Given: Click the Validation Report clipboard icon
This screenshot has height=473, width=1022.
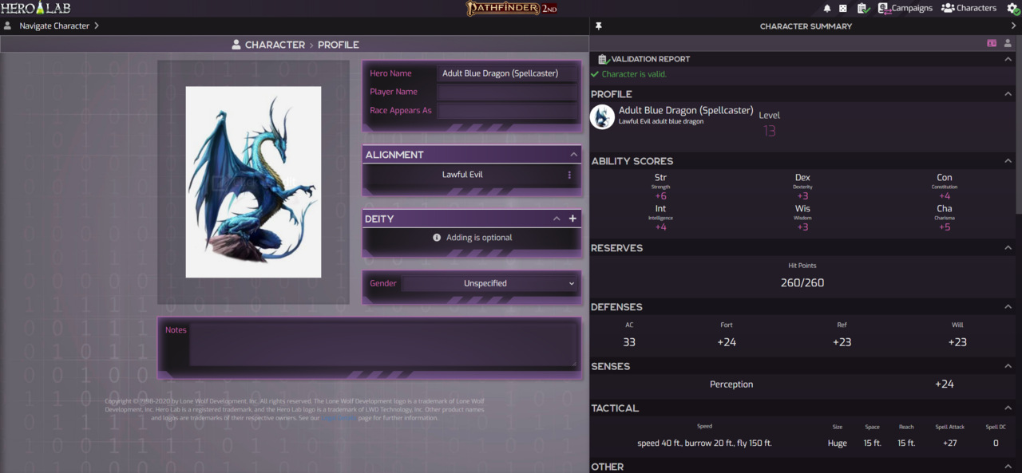Looking at the screenshot, I should (604, 59).
